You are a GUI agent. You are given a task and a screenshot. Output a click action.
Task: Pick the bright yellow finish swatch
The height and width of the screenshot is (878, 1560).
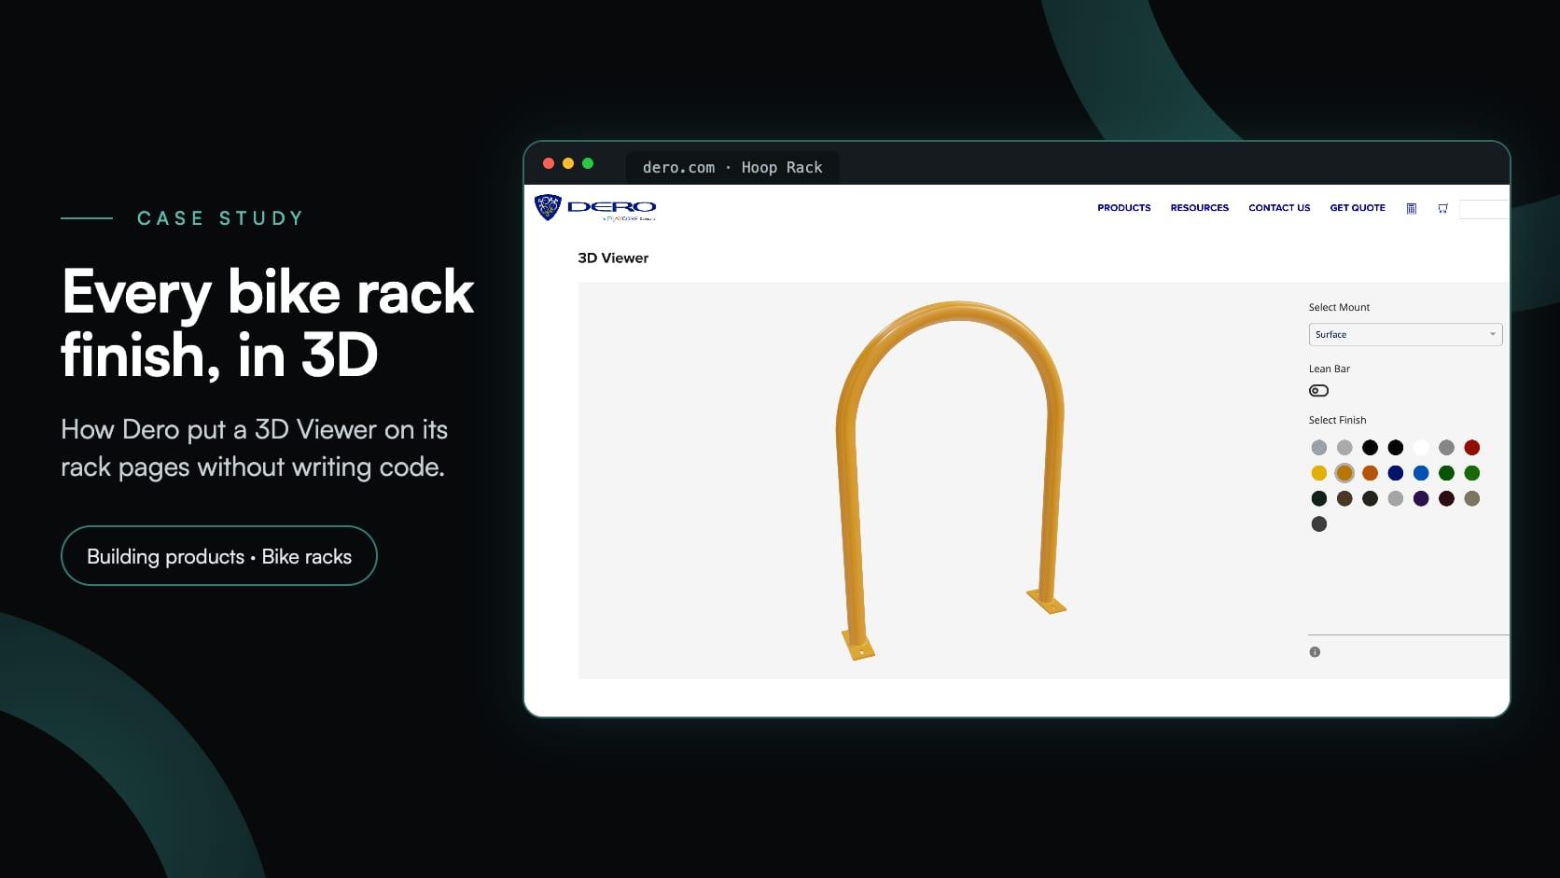[x=1318, y=473]
